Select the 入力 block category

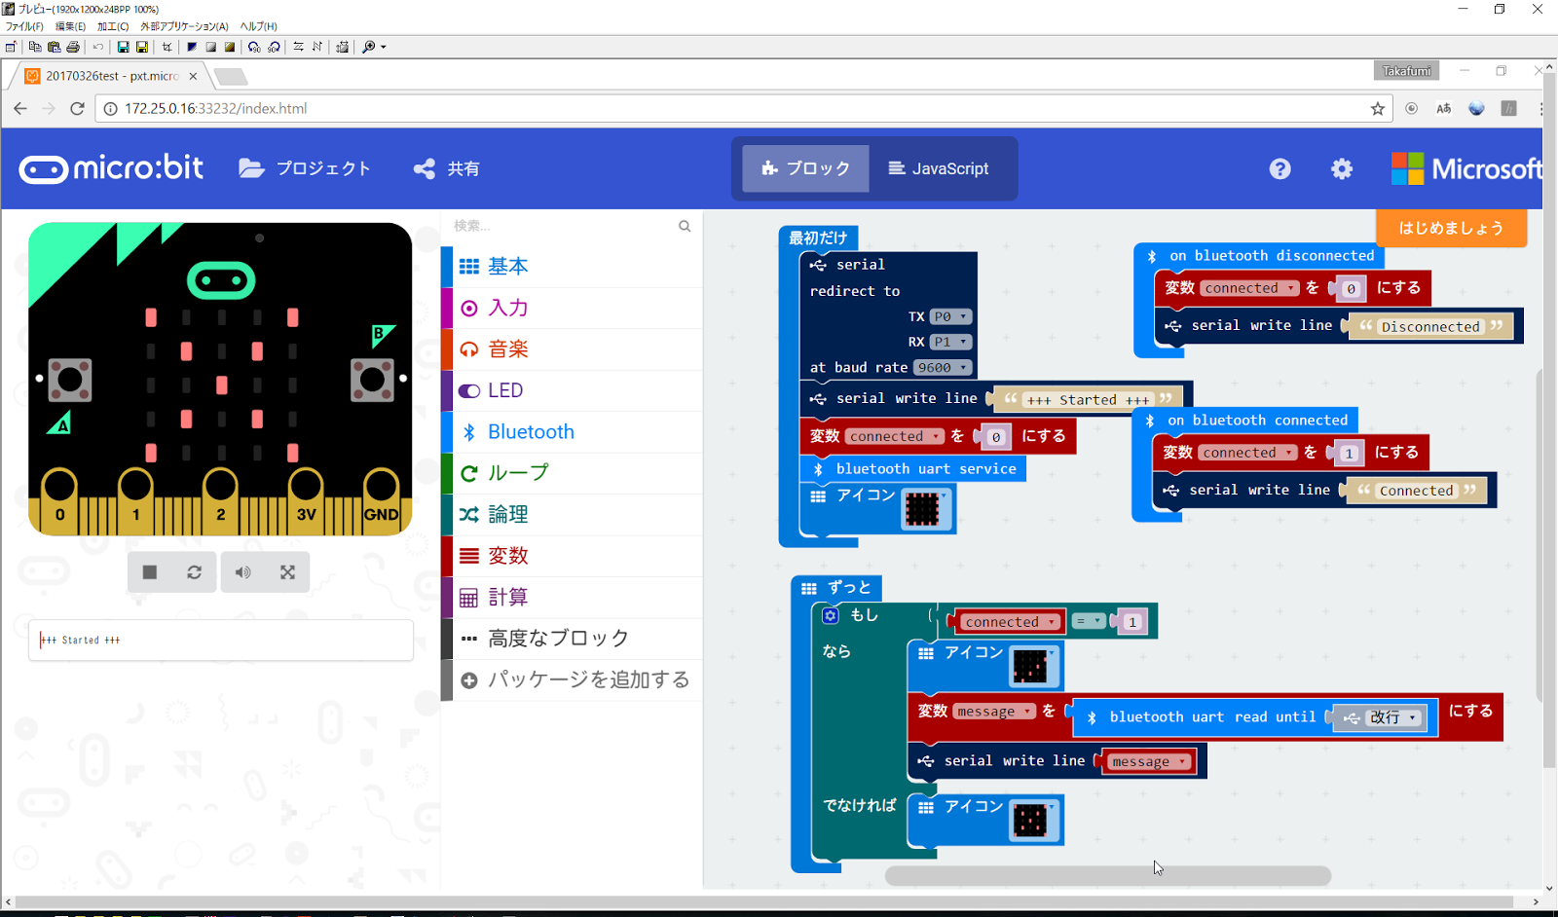[507, 308]
